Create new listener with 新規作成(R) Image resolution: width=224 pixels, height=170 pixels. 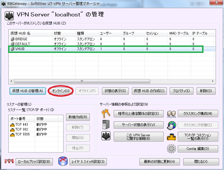[x=78, y=117]
